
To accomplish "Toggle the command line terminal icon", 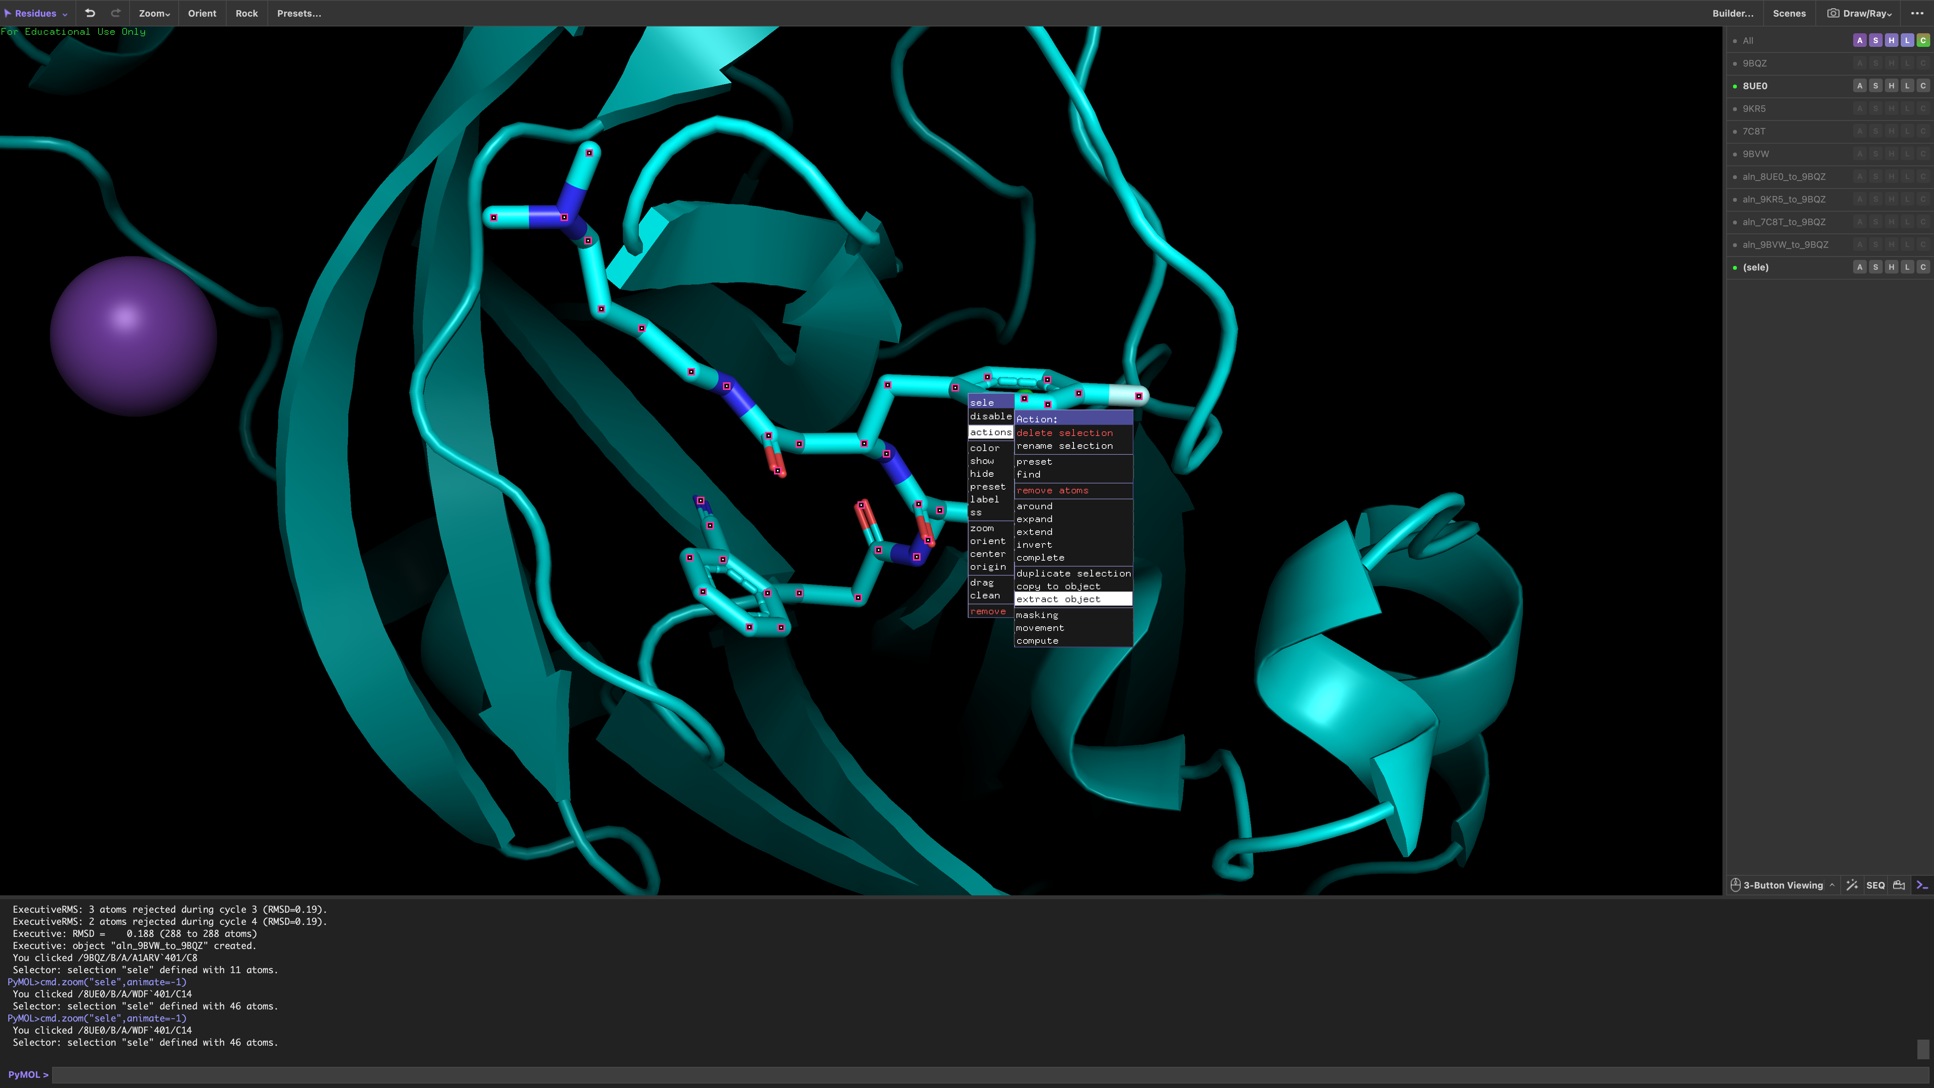I will point(1921,884).
